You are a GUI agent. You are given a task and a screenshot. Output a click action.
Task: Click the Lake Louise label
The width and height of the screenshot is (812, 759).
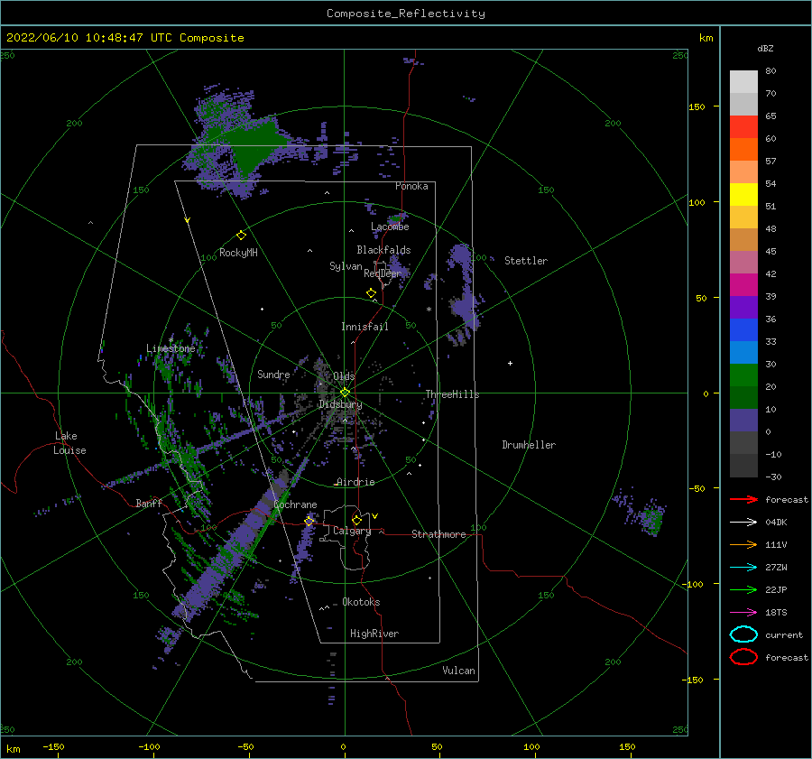coord(69,443)
